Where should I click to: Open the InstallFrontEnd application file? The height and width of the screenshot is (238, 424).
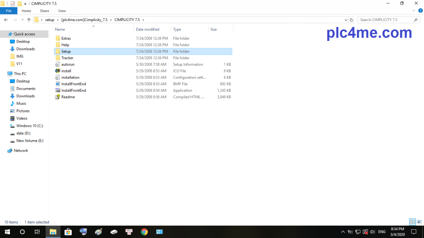[x=73, y=90]
